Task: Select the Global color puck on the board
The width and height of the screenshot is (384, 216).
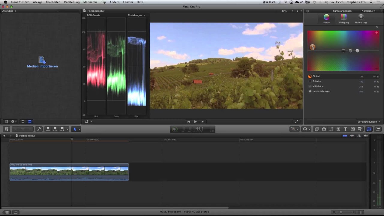Action: coord(312,47)
